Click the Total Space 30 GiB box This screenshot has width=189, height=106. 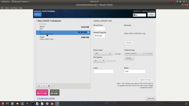click(55, 92)
